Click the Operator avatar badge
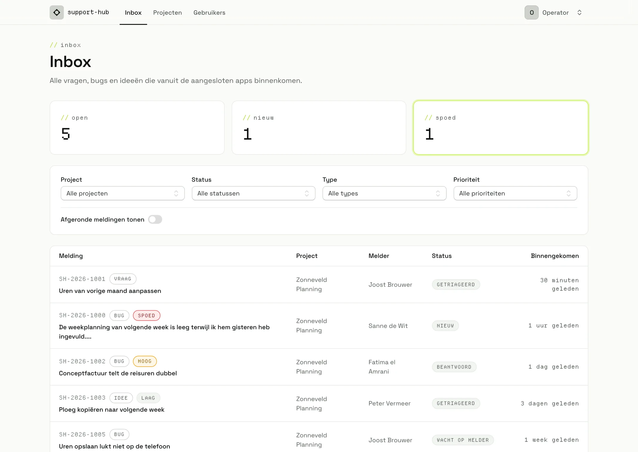 click(531, 12)
